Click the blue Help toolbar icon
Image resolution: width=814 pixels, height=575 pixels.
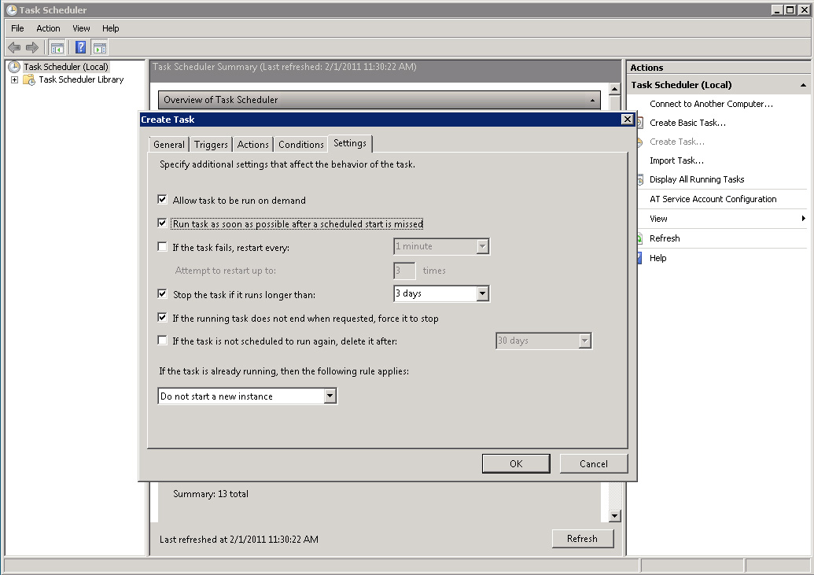click(80, 48)
